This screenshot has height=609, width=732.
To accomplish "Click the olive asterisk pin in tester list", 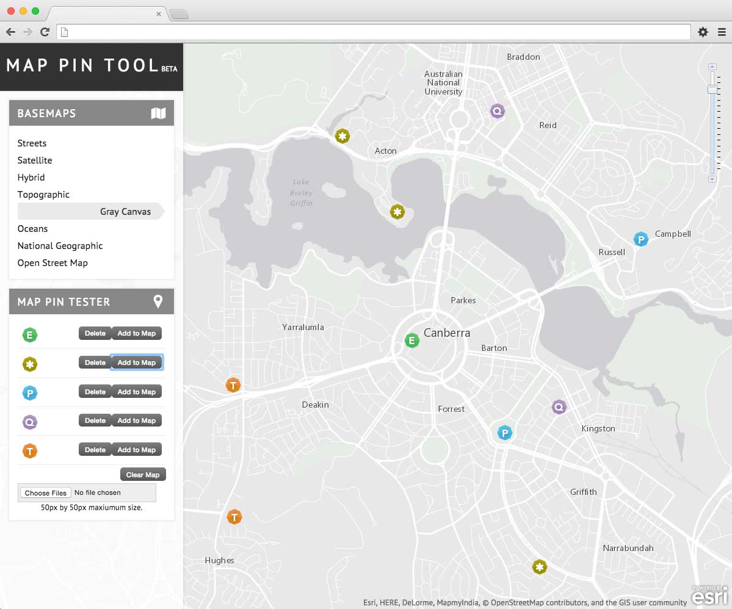I will pyautogui.click(x=30, y=364).
